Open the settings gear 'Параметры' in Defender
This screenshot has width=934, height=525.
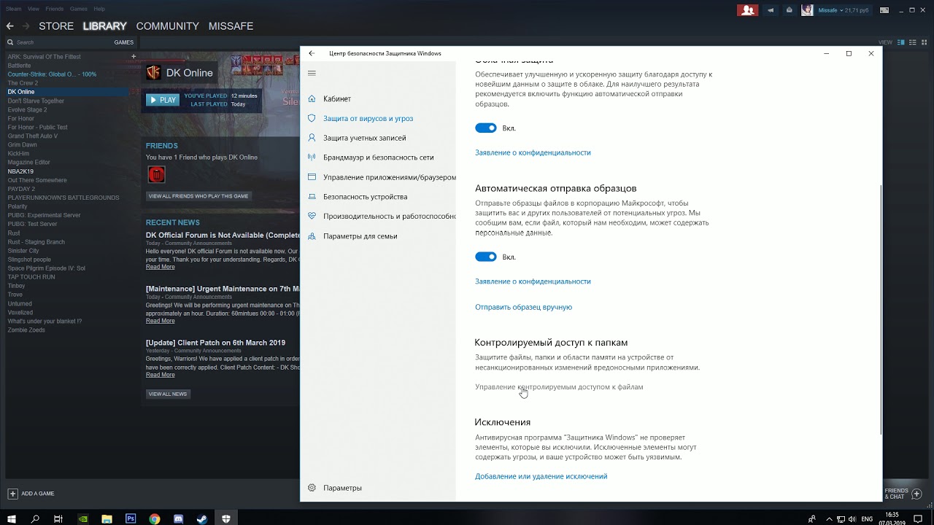tap(312, 488)
